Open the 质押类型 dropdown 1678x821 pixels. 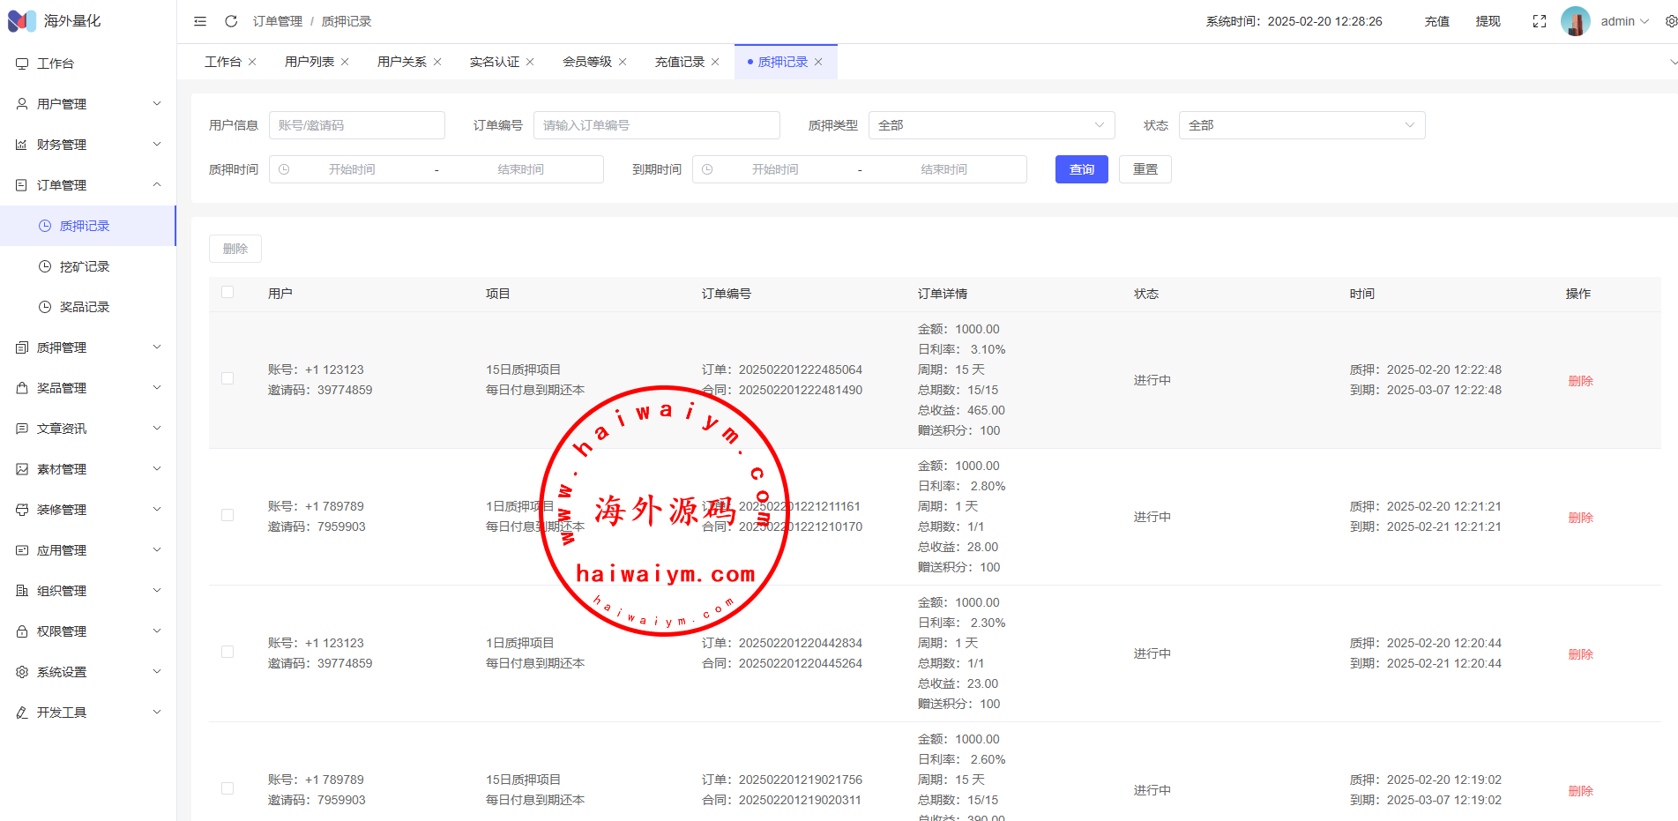pyautogui.click(x=991, y=125)
